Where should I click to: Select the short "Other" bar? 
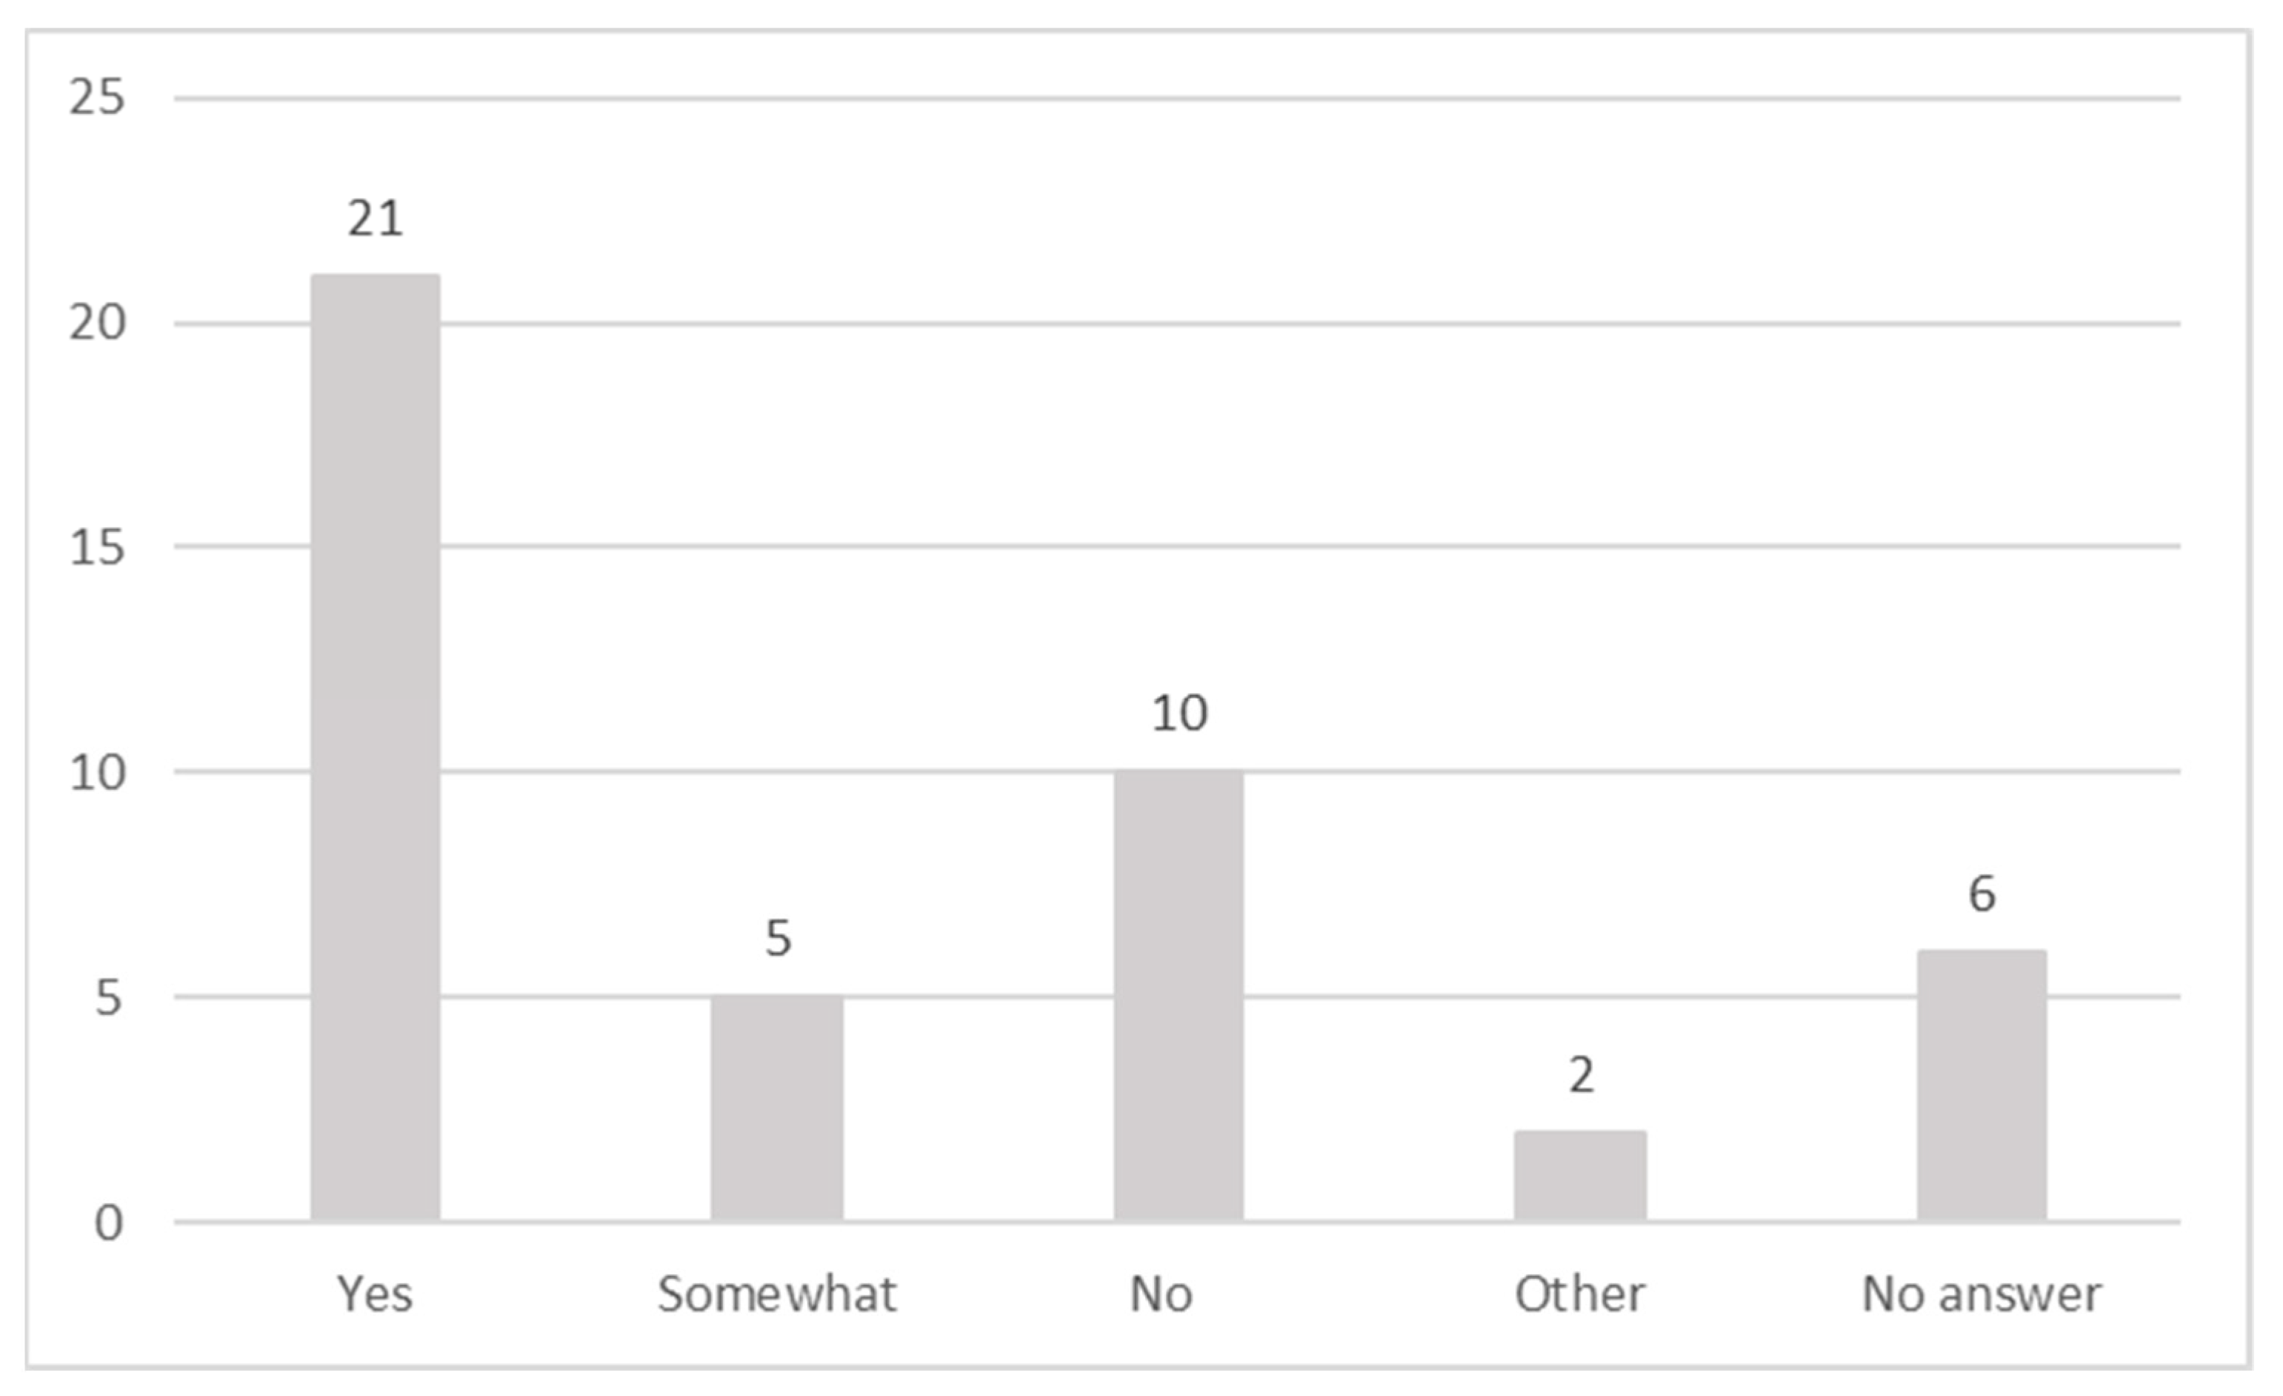click(1581, 1175)
